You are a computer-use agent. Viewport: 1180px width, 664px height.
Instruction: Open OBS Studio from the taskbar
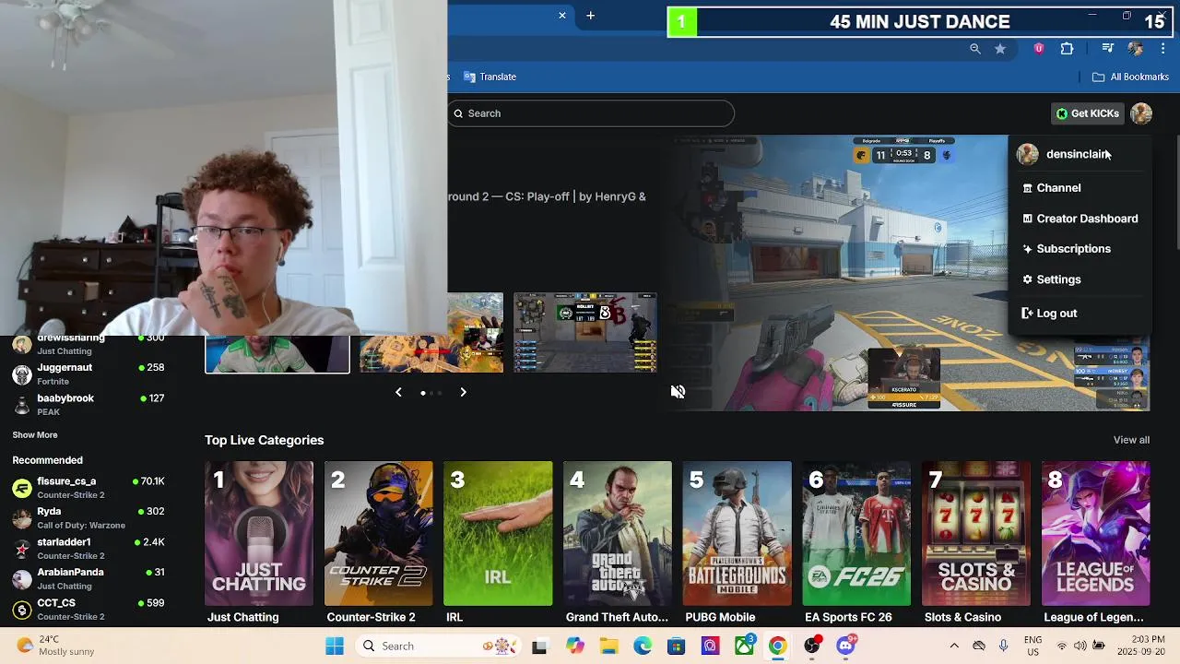point(811,646)
